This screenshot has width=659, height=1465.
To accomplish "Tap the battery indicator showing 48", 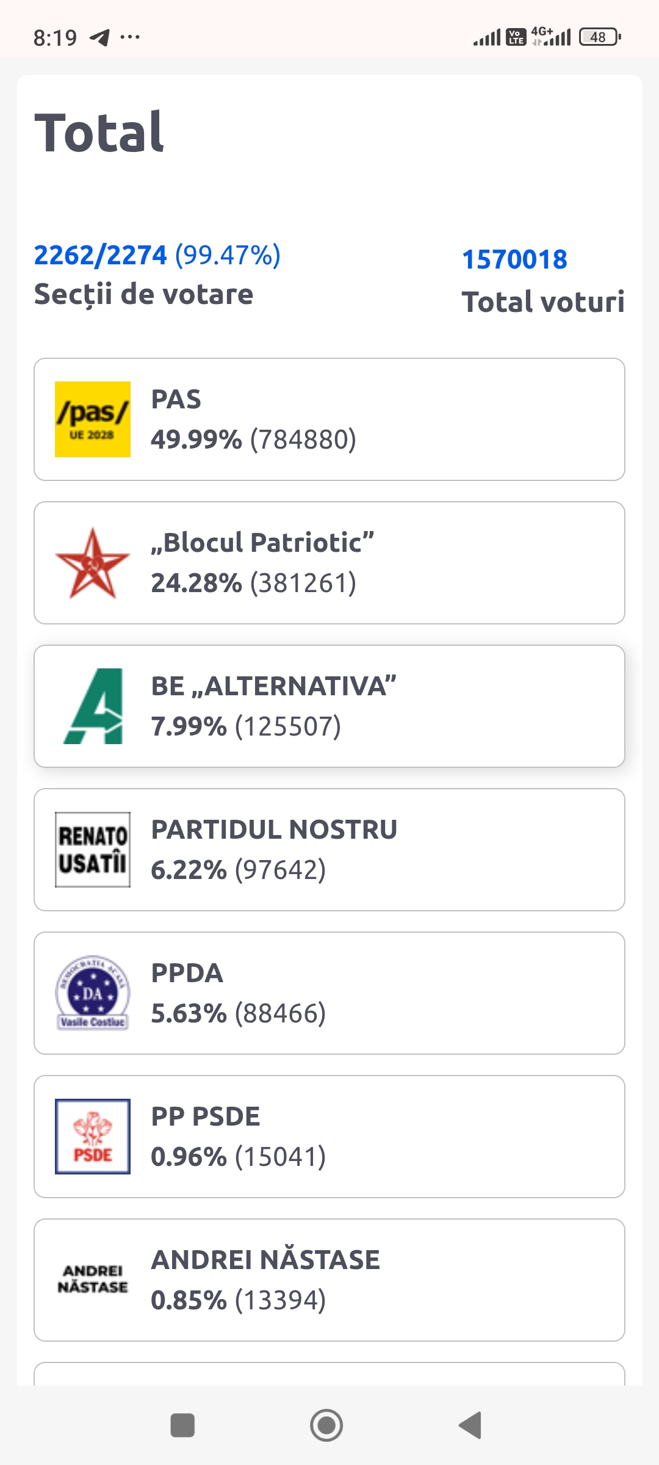I will [599, 37].
